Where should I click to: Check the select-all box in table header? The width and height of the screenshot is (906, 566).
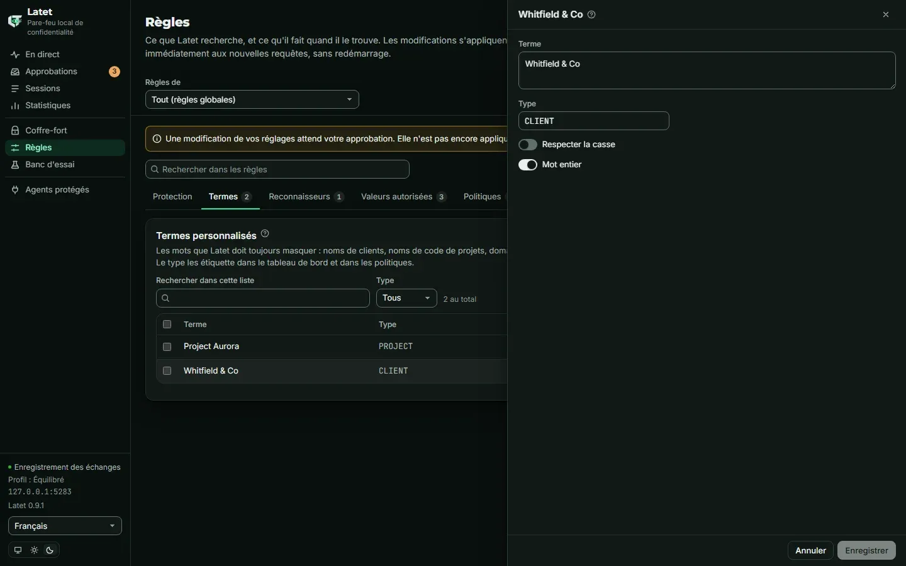(x=167, y=325)
